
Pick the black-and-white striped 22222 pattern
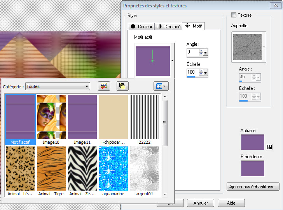pyautogui.click(x=145, y=117)
